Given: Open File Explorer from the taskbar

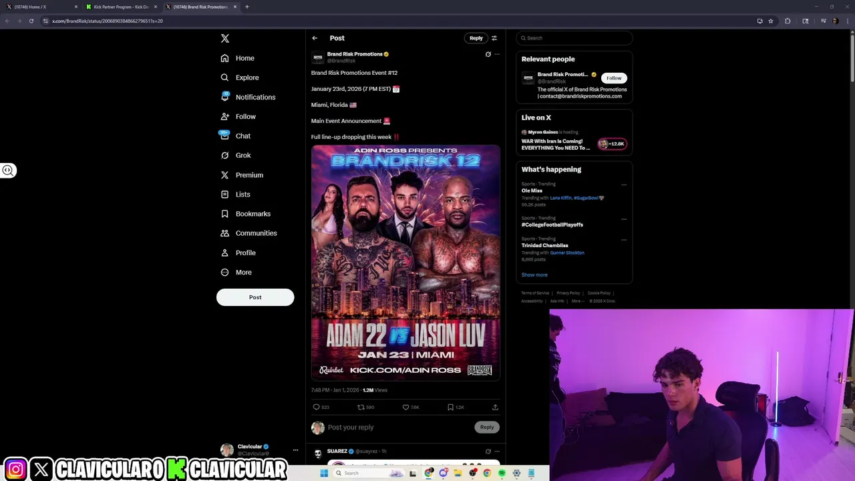Looking at the screenshot, I should (x=458, y=473).
